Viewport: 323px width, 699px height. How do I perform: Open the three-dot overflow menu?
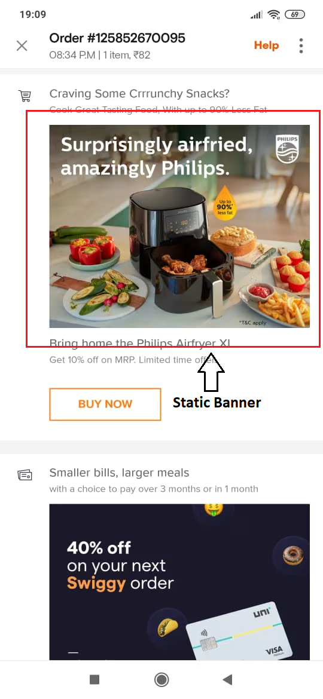click(301, 45)
